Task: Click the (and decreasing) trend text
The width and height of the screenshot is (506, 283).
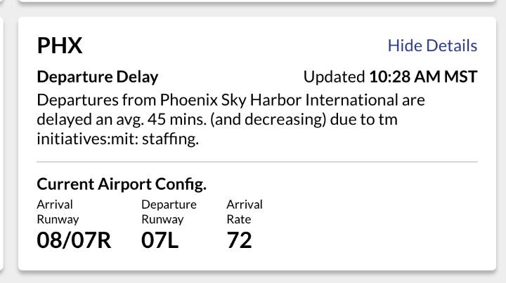Action: click(x=272, y=120)
